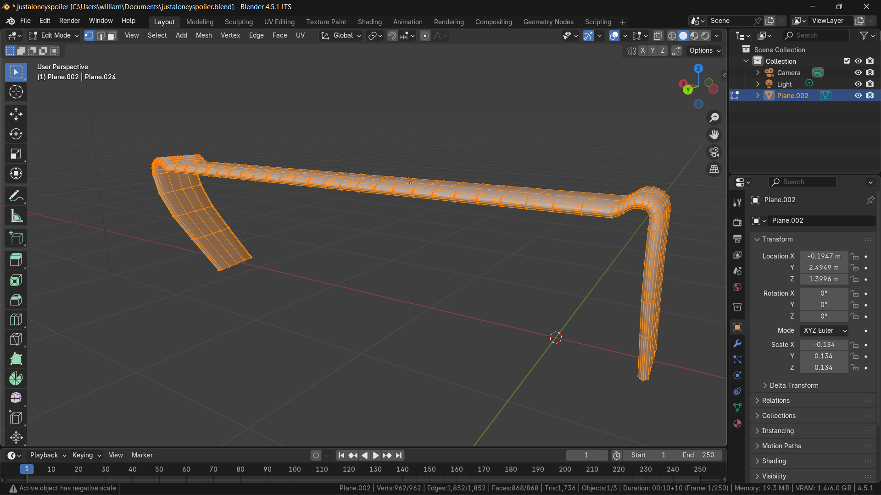Activate the Rotate tool

tap(16, 134)
